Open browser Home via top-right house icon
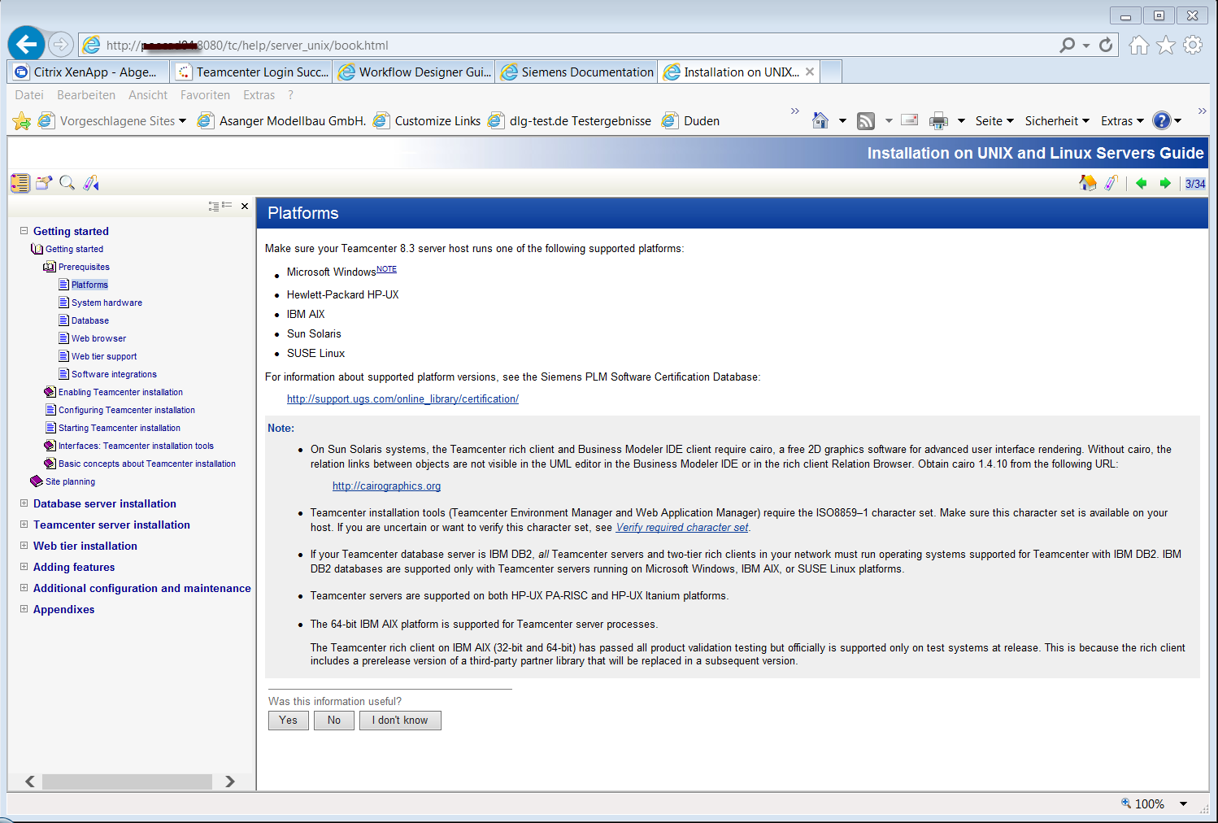The width and height of the screenshot is (1218, 823). click(1139, 46)
